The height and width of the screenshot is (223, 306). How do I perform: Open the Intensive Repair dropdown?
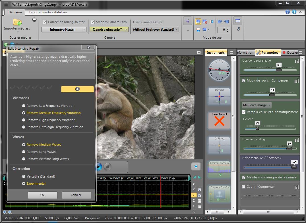64,30
